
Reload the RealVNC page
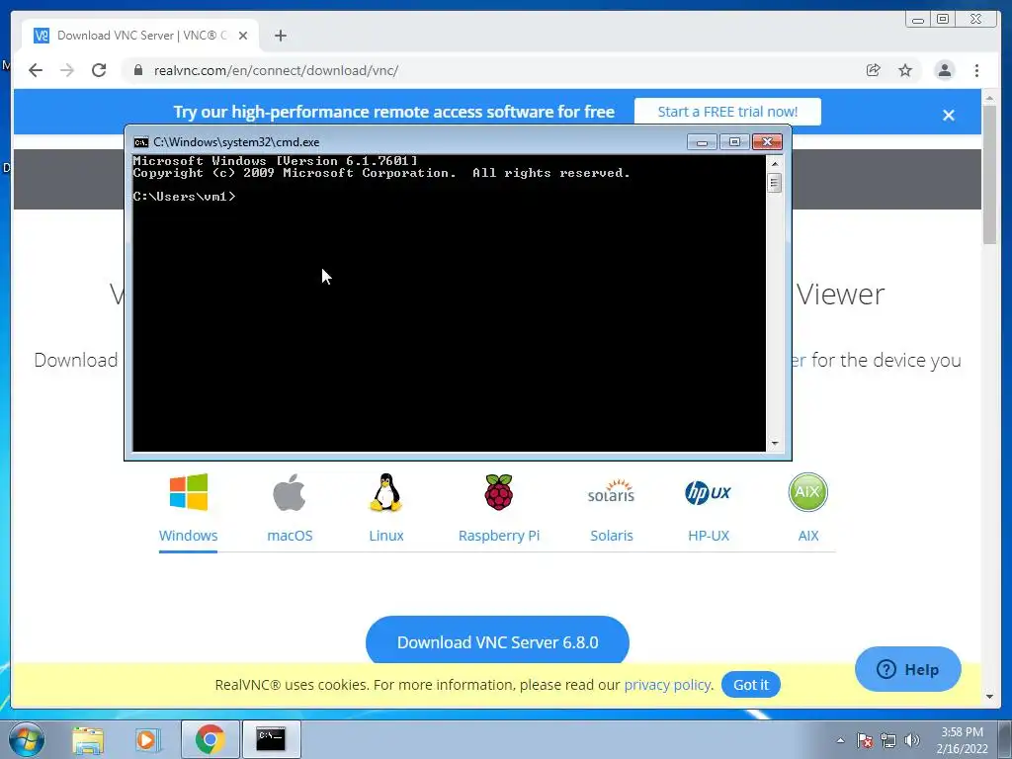[x=99, y=70]
